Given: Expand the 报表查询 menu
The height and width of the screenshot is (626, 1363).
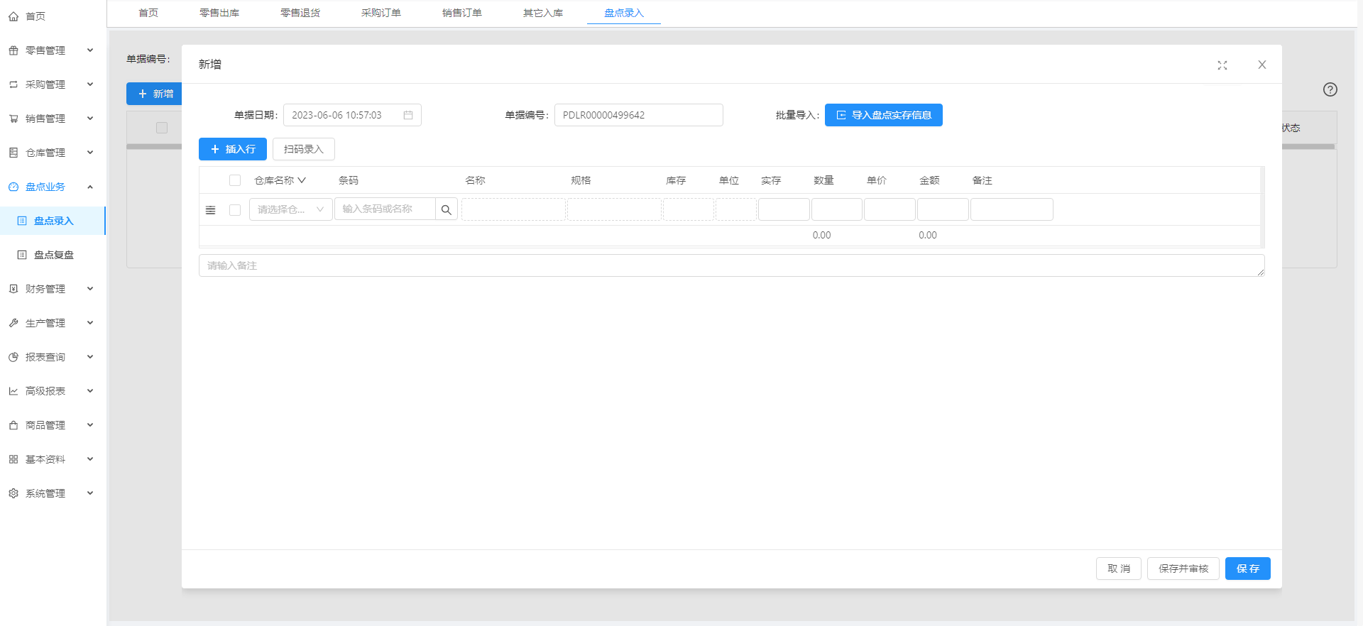Looking at the screenshot, I should (x=90, y=357).
